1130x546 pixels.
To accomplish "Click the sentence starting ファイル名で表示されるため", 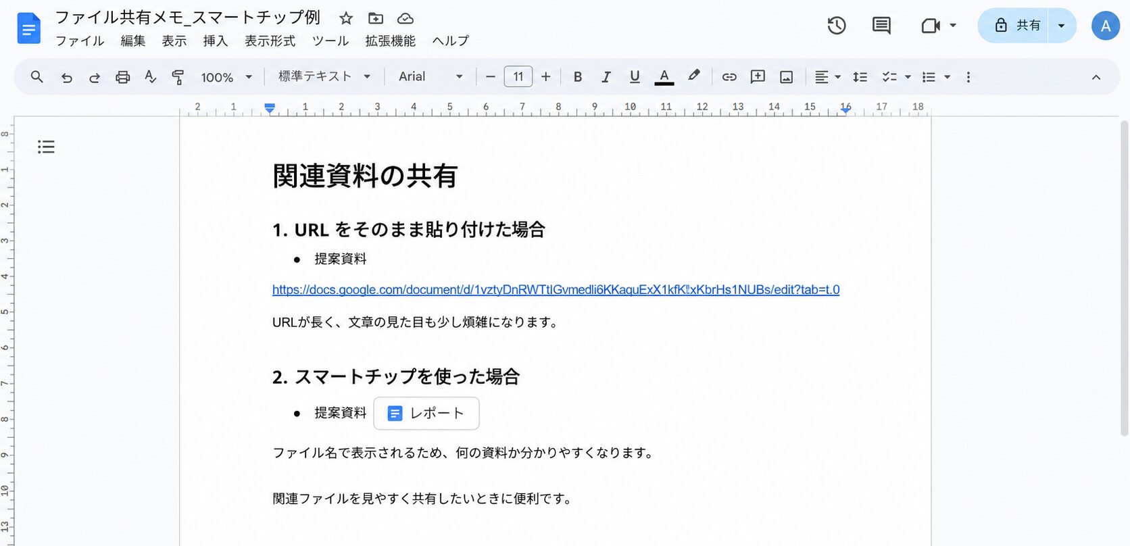I will (x=464, y=453).
